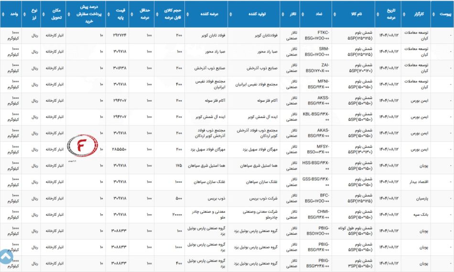Sort table by کارگزار column arrows
This screenshot has height=272, width=454.
click(404, 14)
